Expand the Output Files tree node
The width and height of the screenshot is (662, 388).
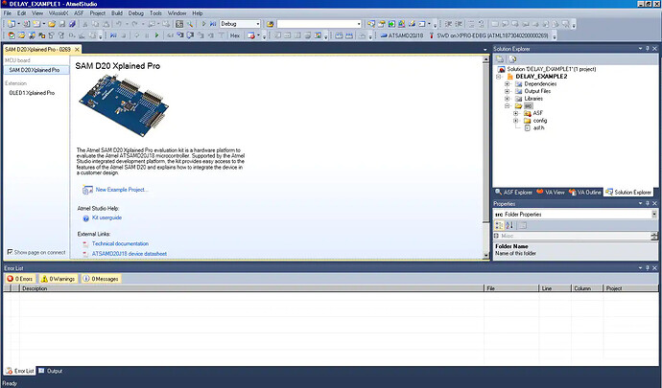coord(508,91)
